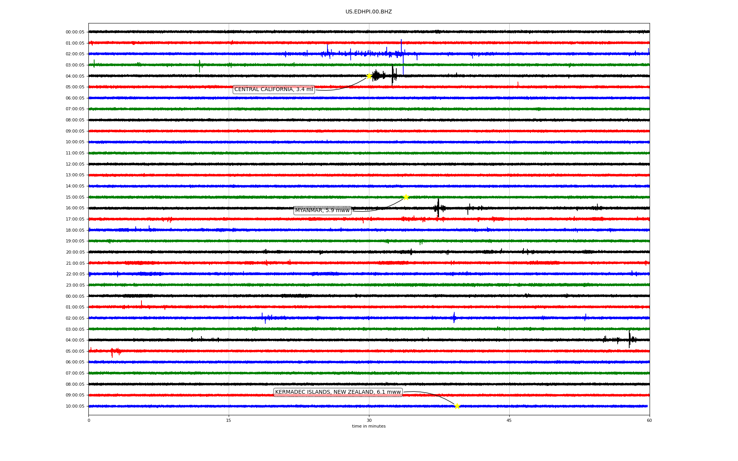738x461 pixels.
Task: Click the 30 minute x-axis tick label
Action: 369,420
